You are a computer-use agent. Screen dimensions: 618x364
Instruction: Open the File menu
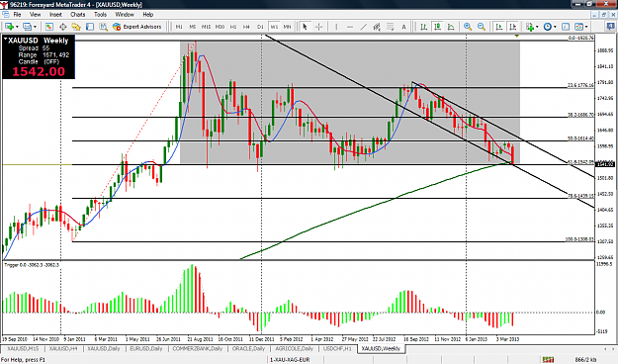pos(18,14)
